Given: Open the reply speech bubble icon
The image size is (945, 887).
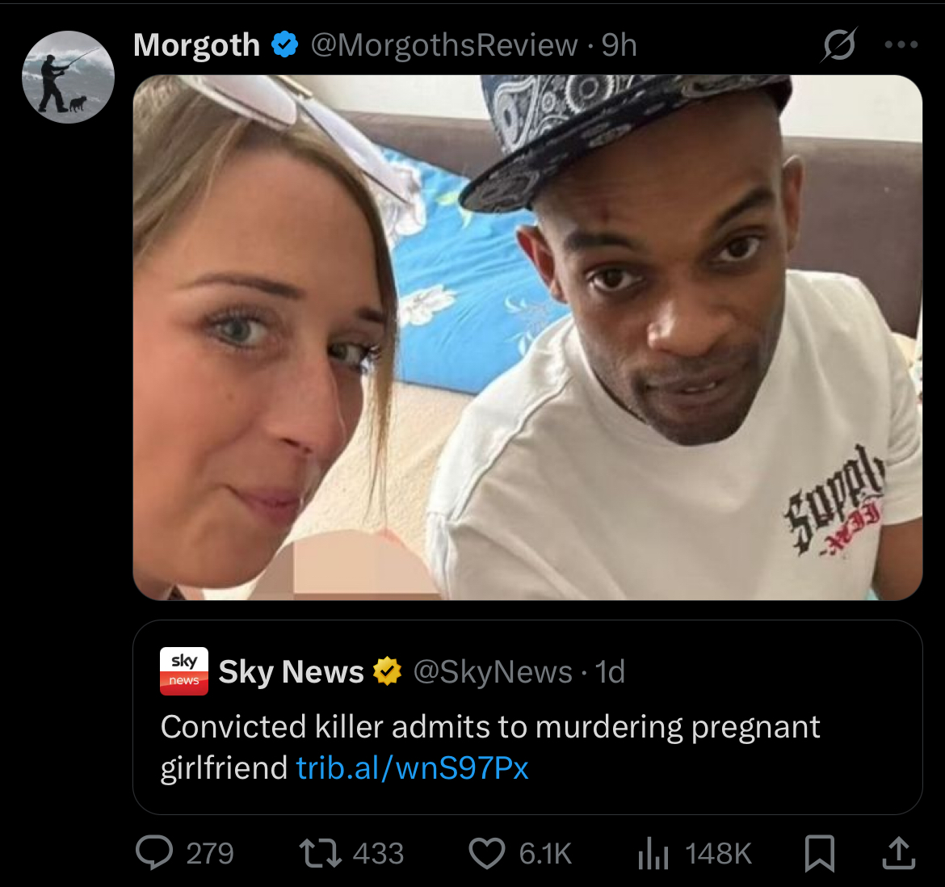Looking at the screenshot, I should [x=154, y=852].
